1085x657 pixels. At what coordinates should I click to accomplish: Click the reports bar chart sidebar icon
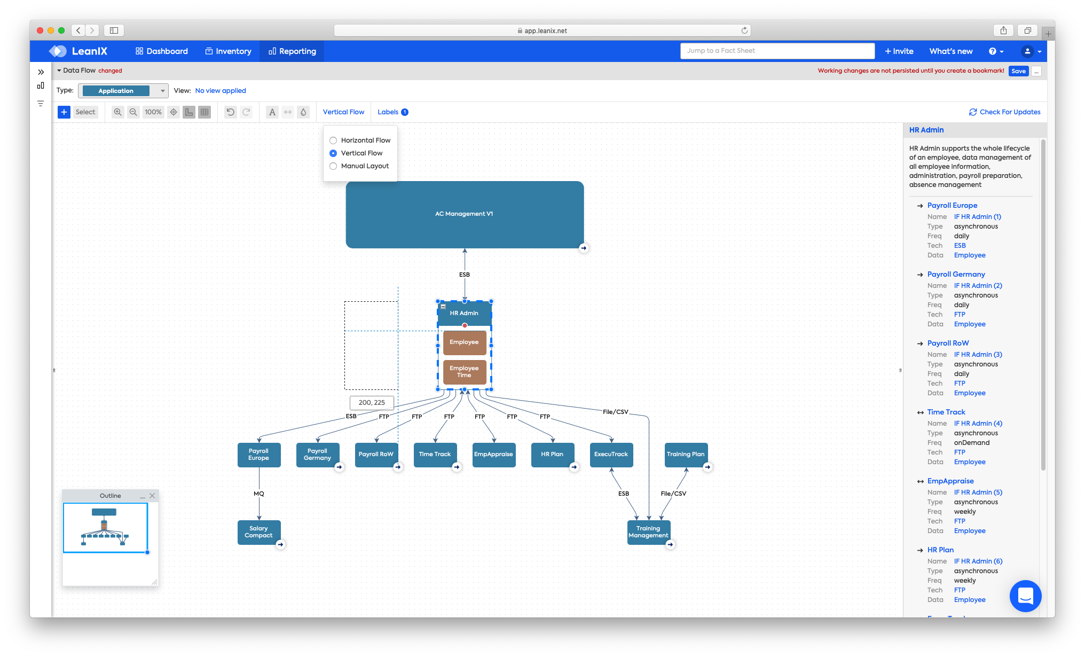(x=41, y=85)
